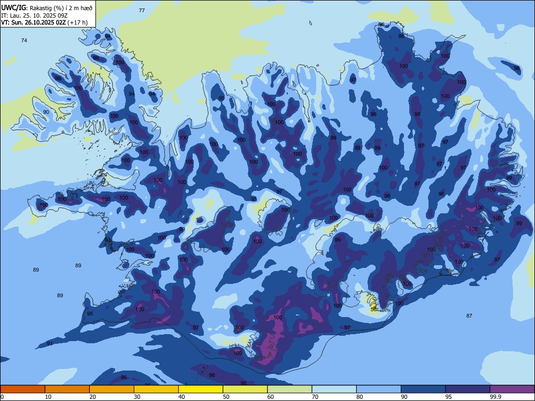Click the '77' humidity value on the map

click(142, 10)
